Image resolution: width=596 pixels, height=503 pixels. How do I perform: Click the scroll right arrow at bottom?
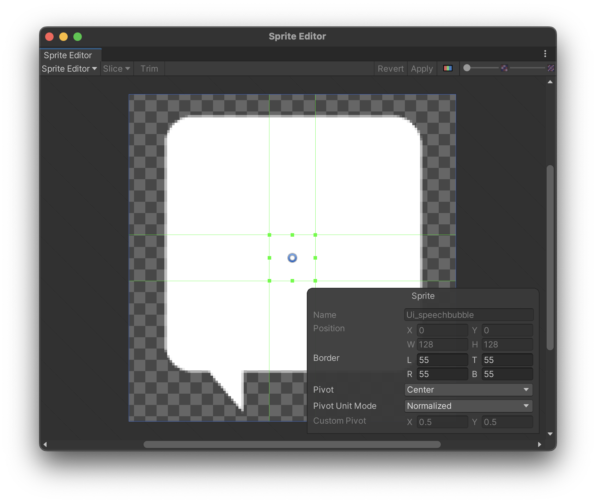[539, 444]
